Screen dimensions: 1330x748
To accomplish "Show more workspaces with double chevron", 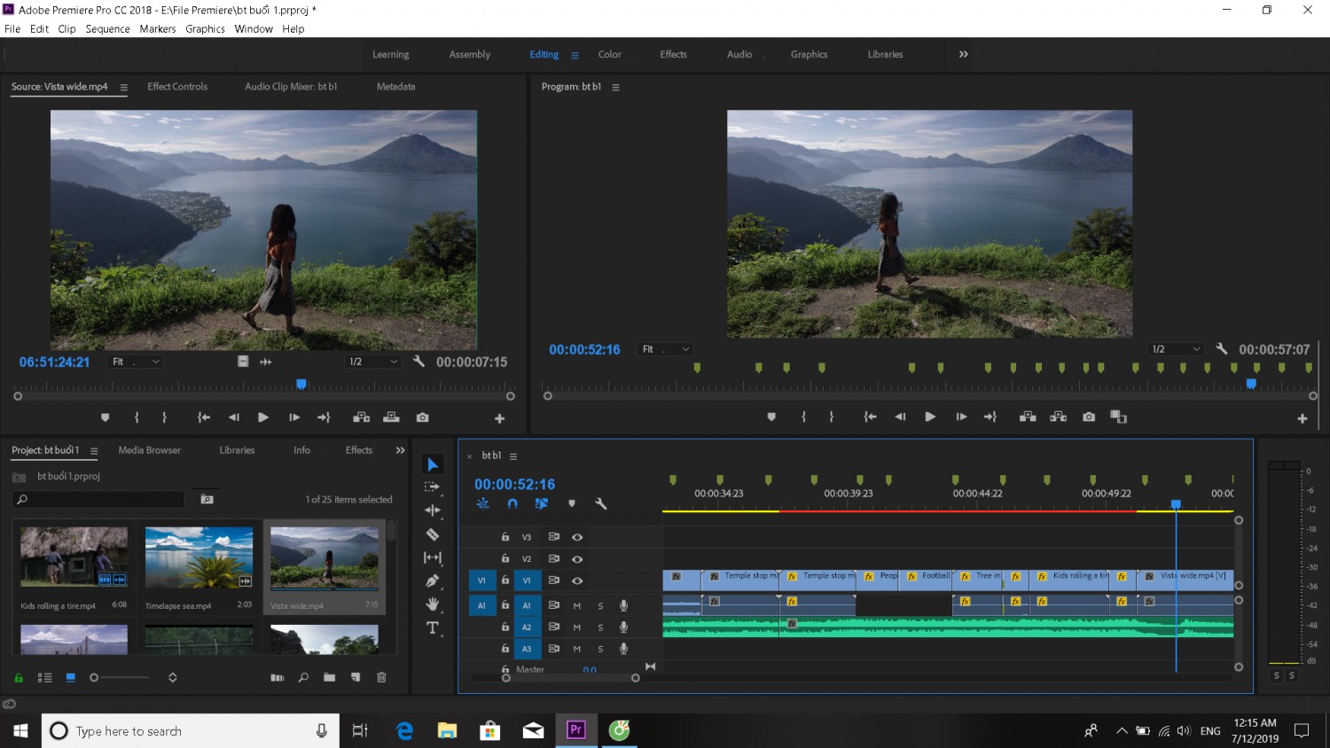I will click(x=963, y=54).
